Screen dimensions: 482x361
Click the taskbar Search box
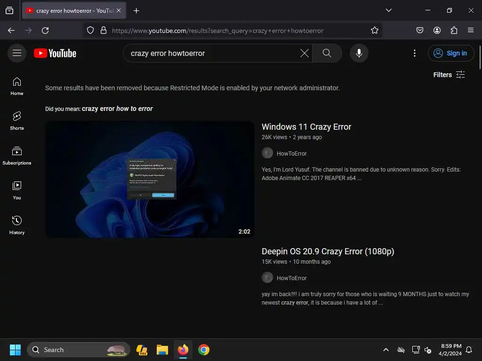click(79, 350)
